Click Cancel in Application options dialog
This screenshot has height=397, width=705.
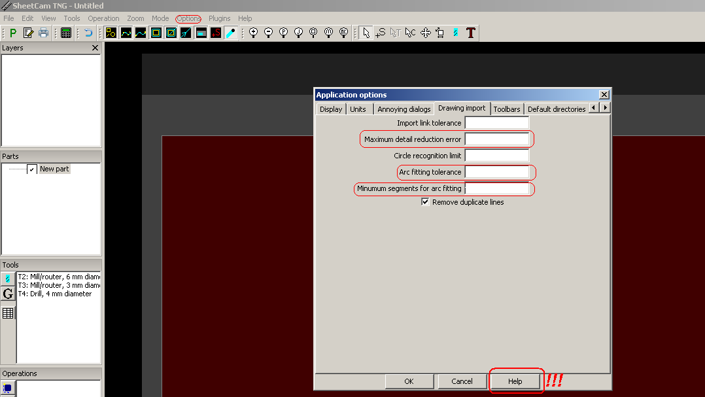point(462,381)
